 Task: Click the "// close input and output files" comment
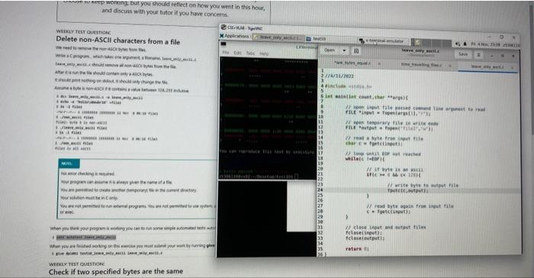coord(385,227)
